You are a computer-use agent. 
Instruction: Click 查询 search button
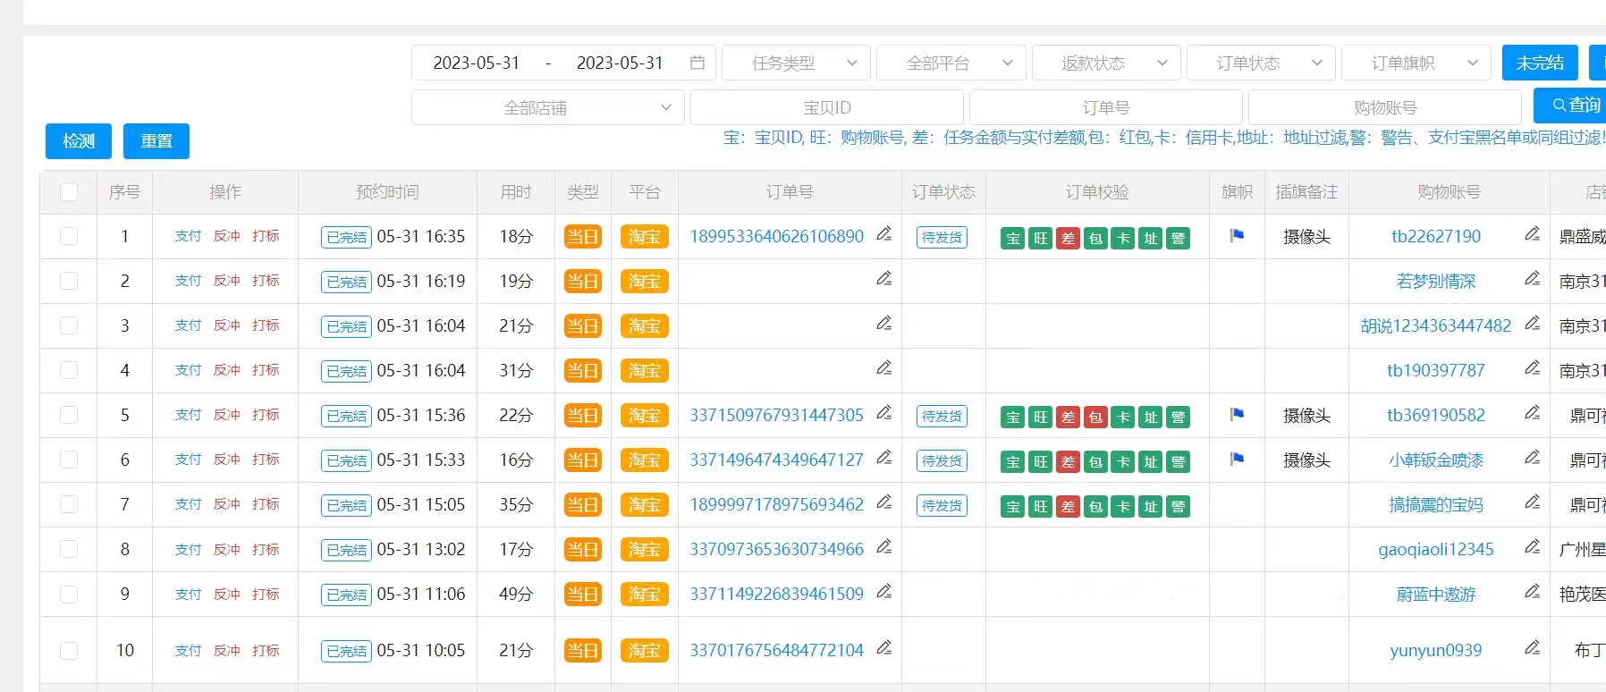point(1570,105)
